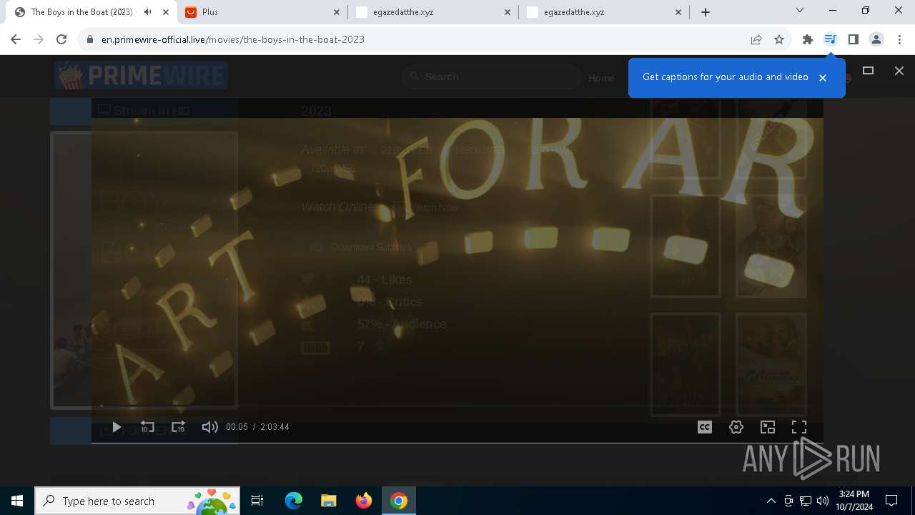
Task: Click the address bar URL
Action: [233, 39]
